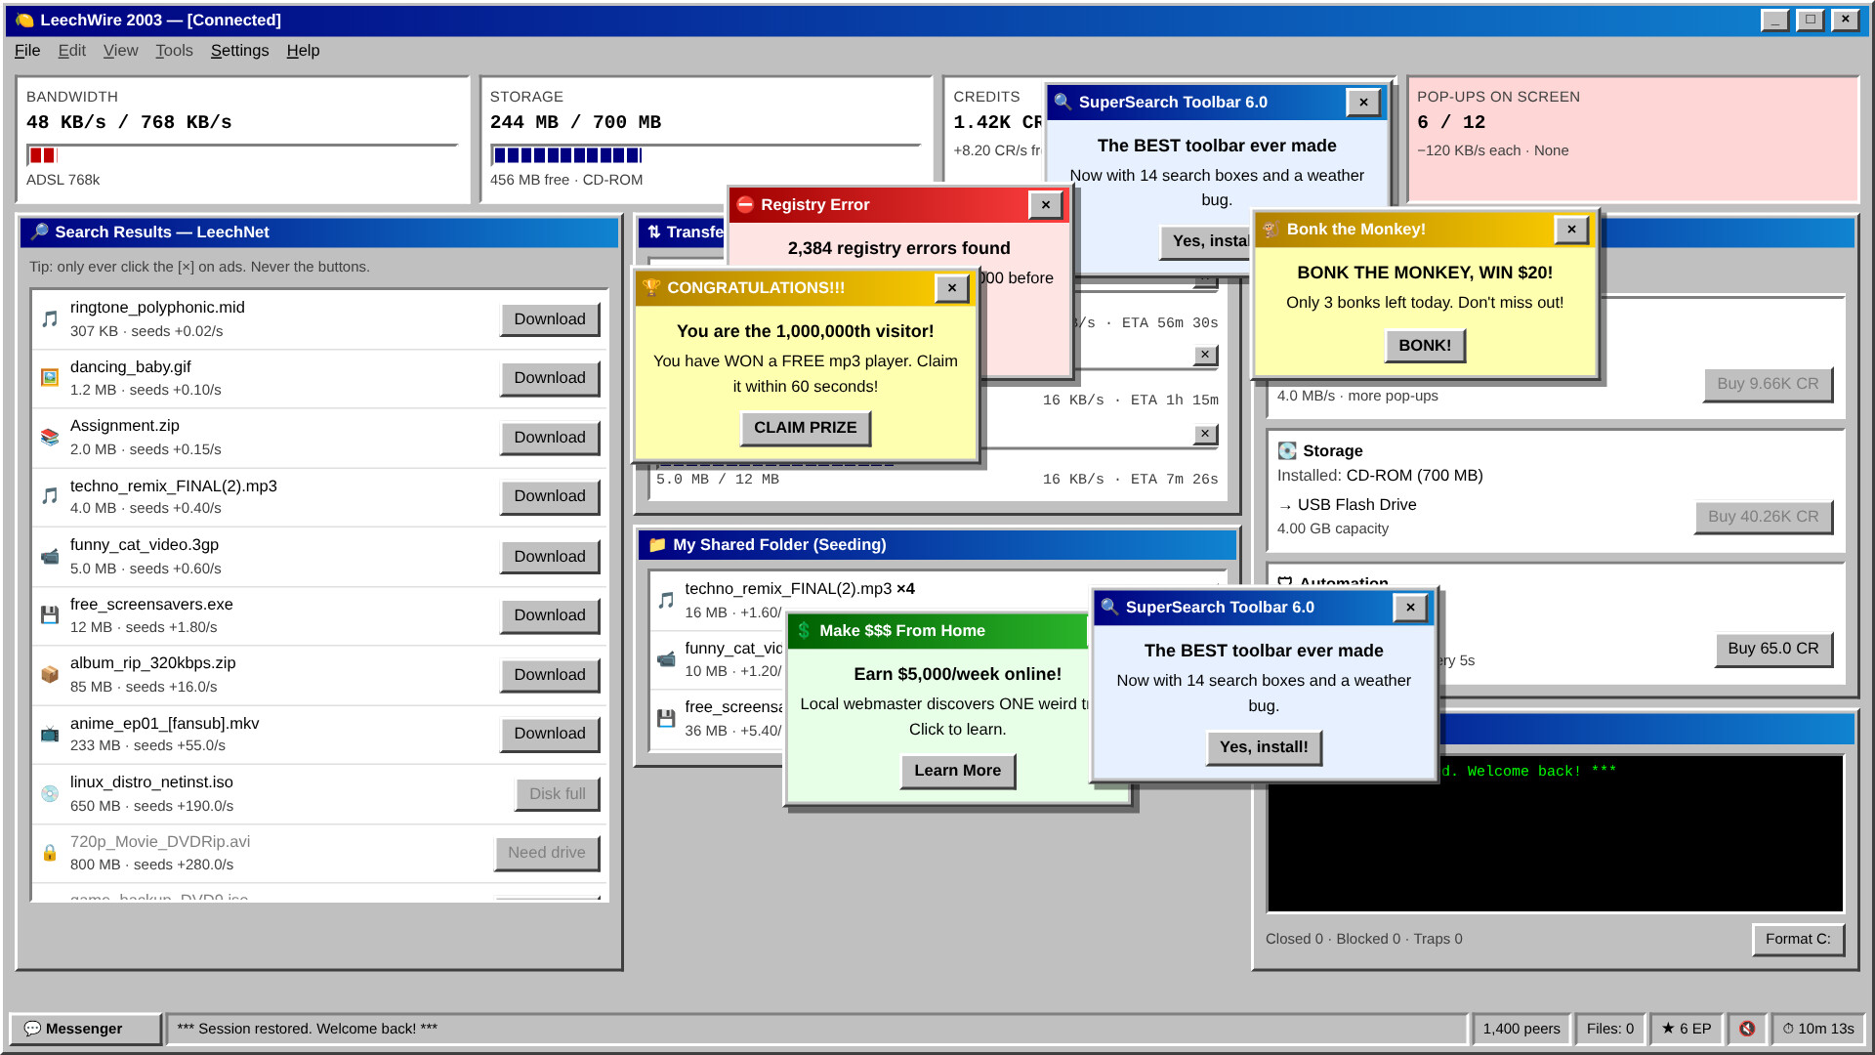Click the anime_ep01 TV icon
Image resolution: width=1875 pixels, height=1055 pixels.
click(50, 735)
